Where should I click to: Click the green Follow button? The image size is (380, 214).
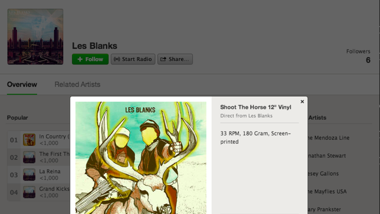click(90, 59)
